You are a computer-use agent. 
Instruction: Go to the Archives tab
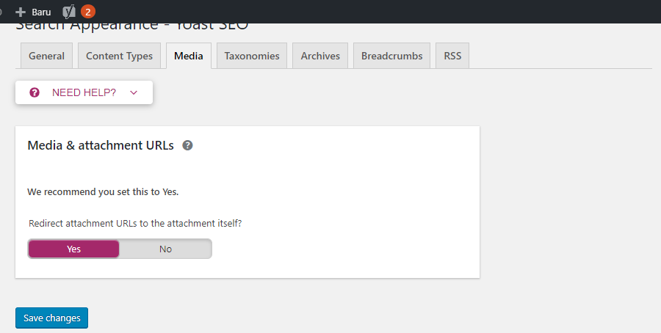coord(320,56)
